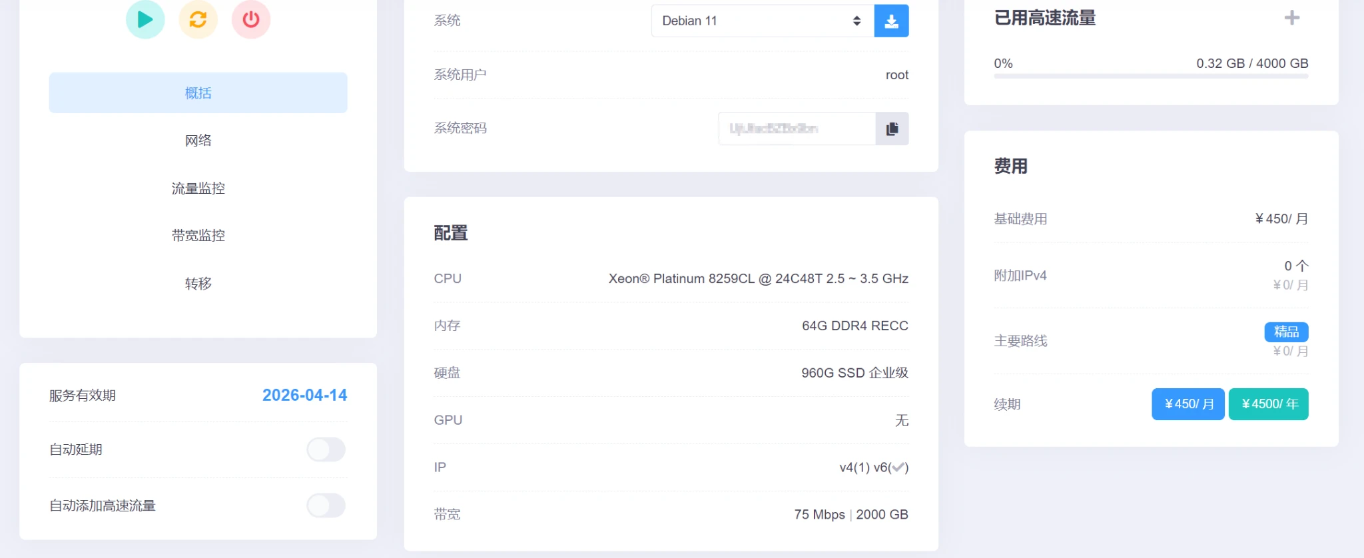
Task: Click the 已用高速流量 heading
Action: 1045,18
